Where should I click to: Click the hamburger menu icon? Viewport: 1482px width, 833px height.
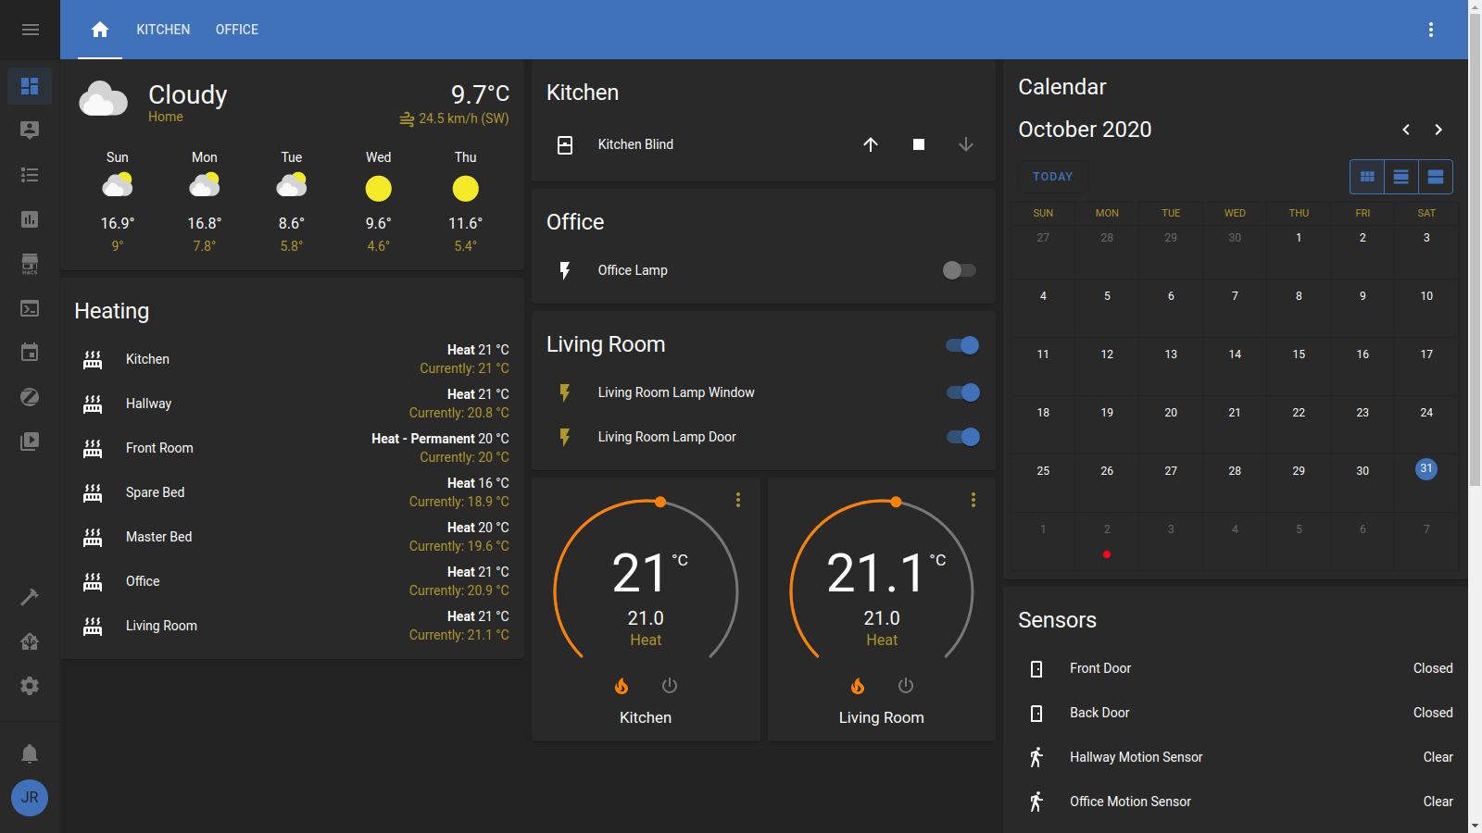tap(30, 30)
